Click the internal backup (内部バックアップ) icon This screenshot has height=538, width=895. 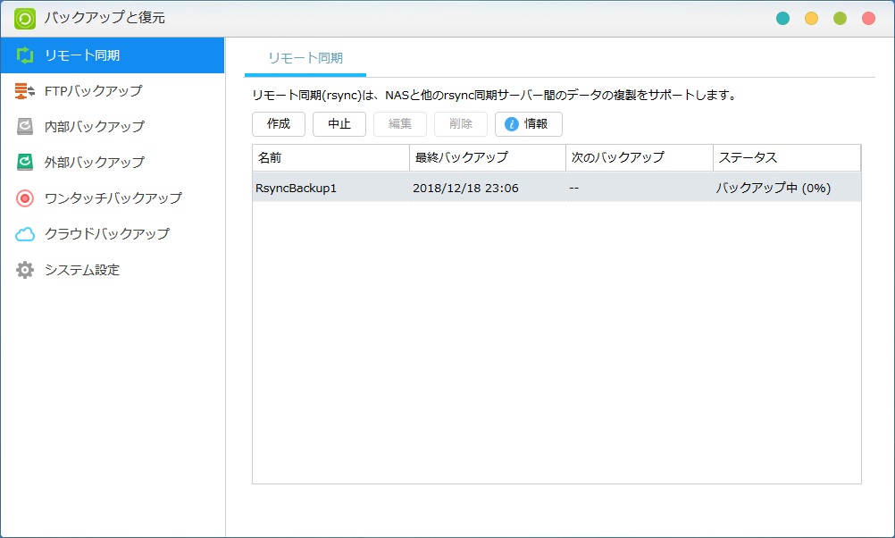(25, 127)
